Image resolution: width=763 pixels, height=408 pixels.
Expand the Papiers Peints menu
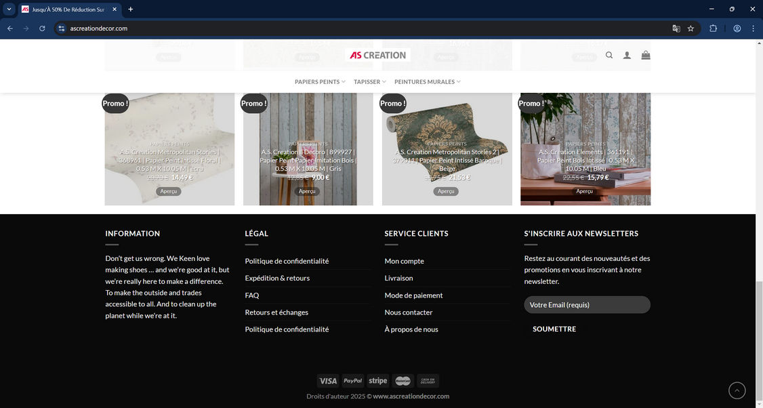pos(321,82)
